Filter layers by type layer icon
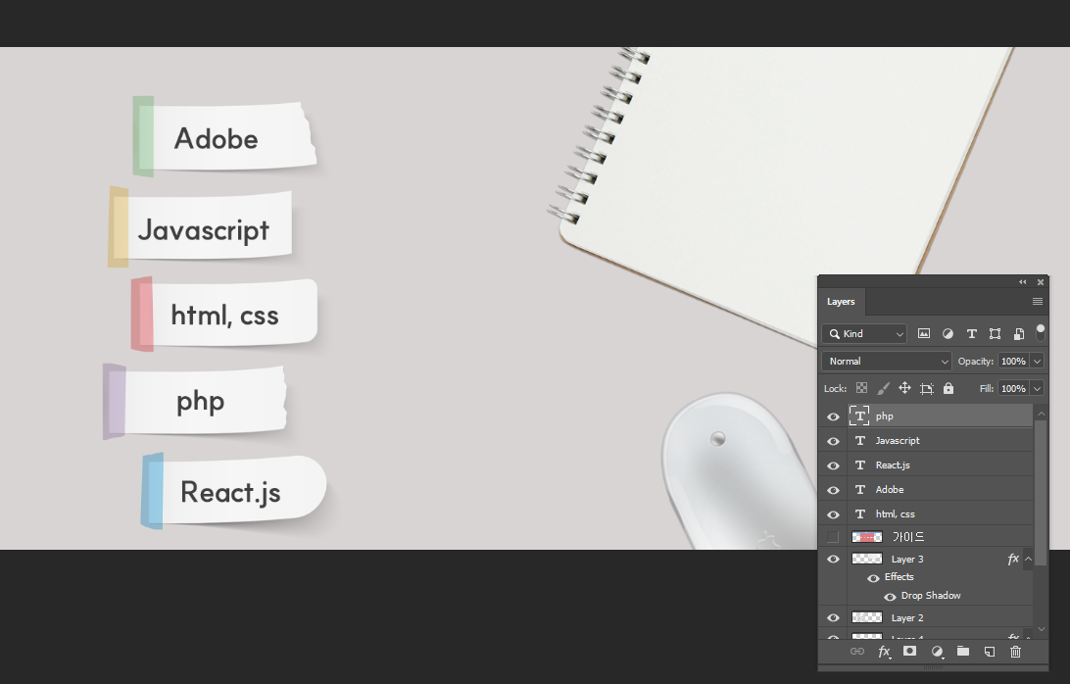The height and width of the screenshot is (684, 1070). click(x=972, y=334)
